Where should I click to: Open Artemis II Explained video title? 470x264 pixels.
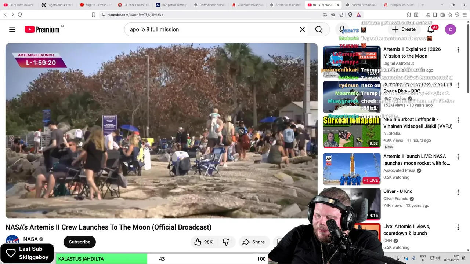pos(412,52)
